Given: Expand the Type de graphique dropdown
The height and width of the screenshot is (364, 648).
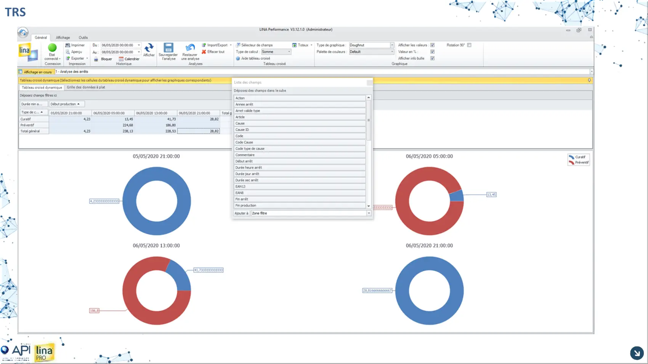Looking at the screenshot, I should [x=392, y=45].
